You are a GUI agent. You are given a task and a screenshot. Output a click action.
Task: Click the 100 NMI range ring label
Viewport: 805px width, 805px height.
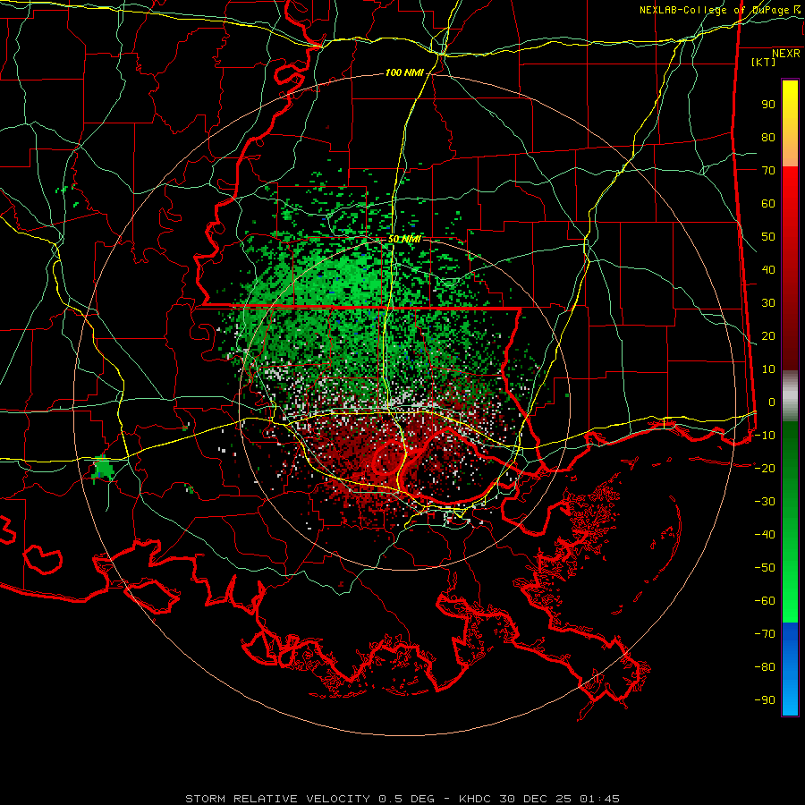(404, 73)
